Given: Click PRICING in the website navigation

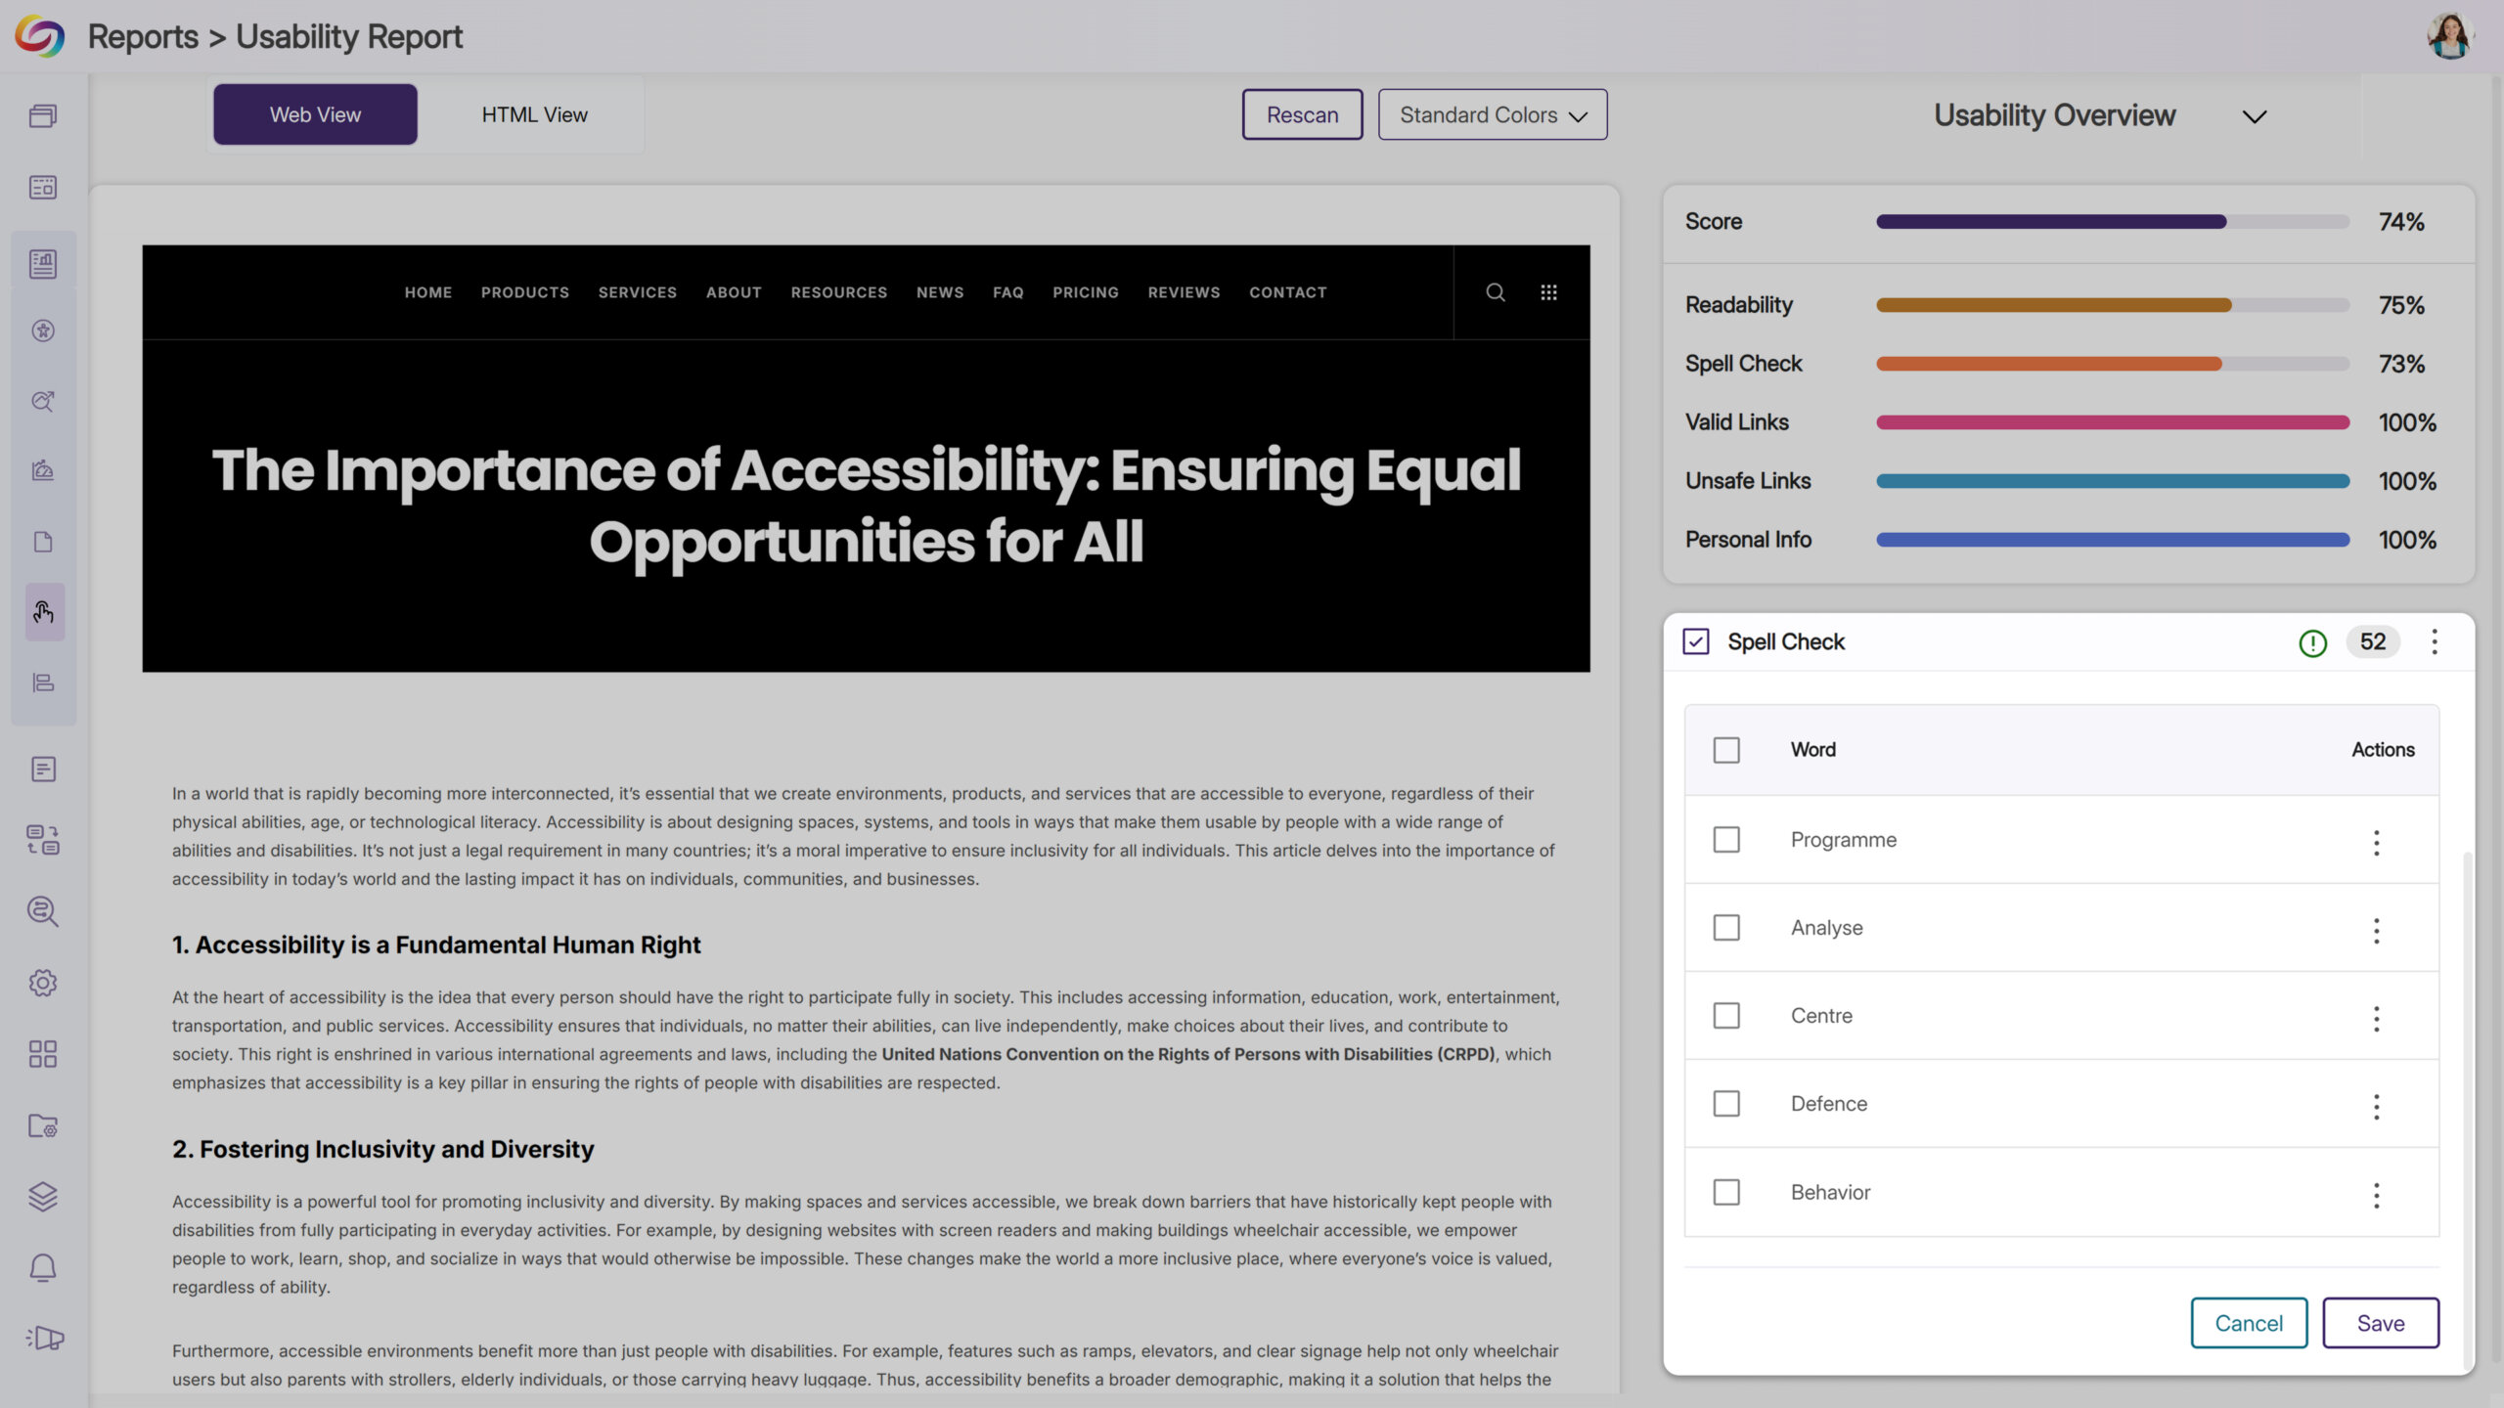Looking at the screenshot, I should coord(1085,292).
